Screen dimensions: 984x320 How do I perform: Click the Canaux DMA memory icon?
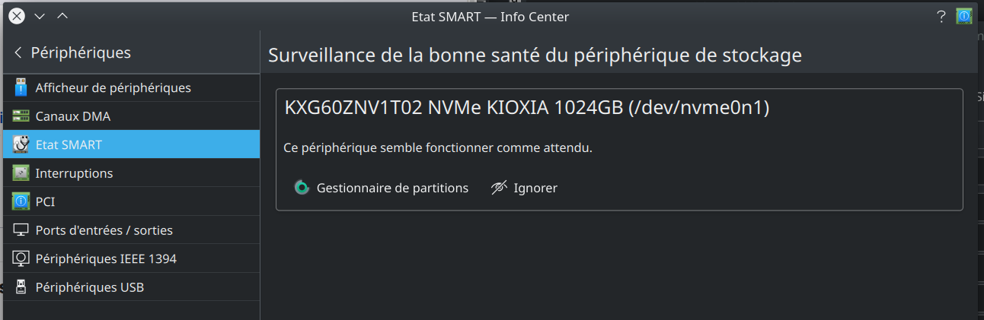(21, 116)
